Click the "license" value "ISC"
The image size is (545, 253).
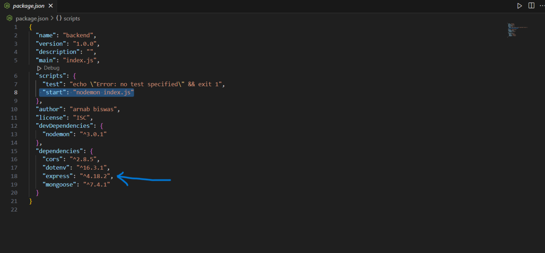(82, 117)
